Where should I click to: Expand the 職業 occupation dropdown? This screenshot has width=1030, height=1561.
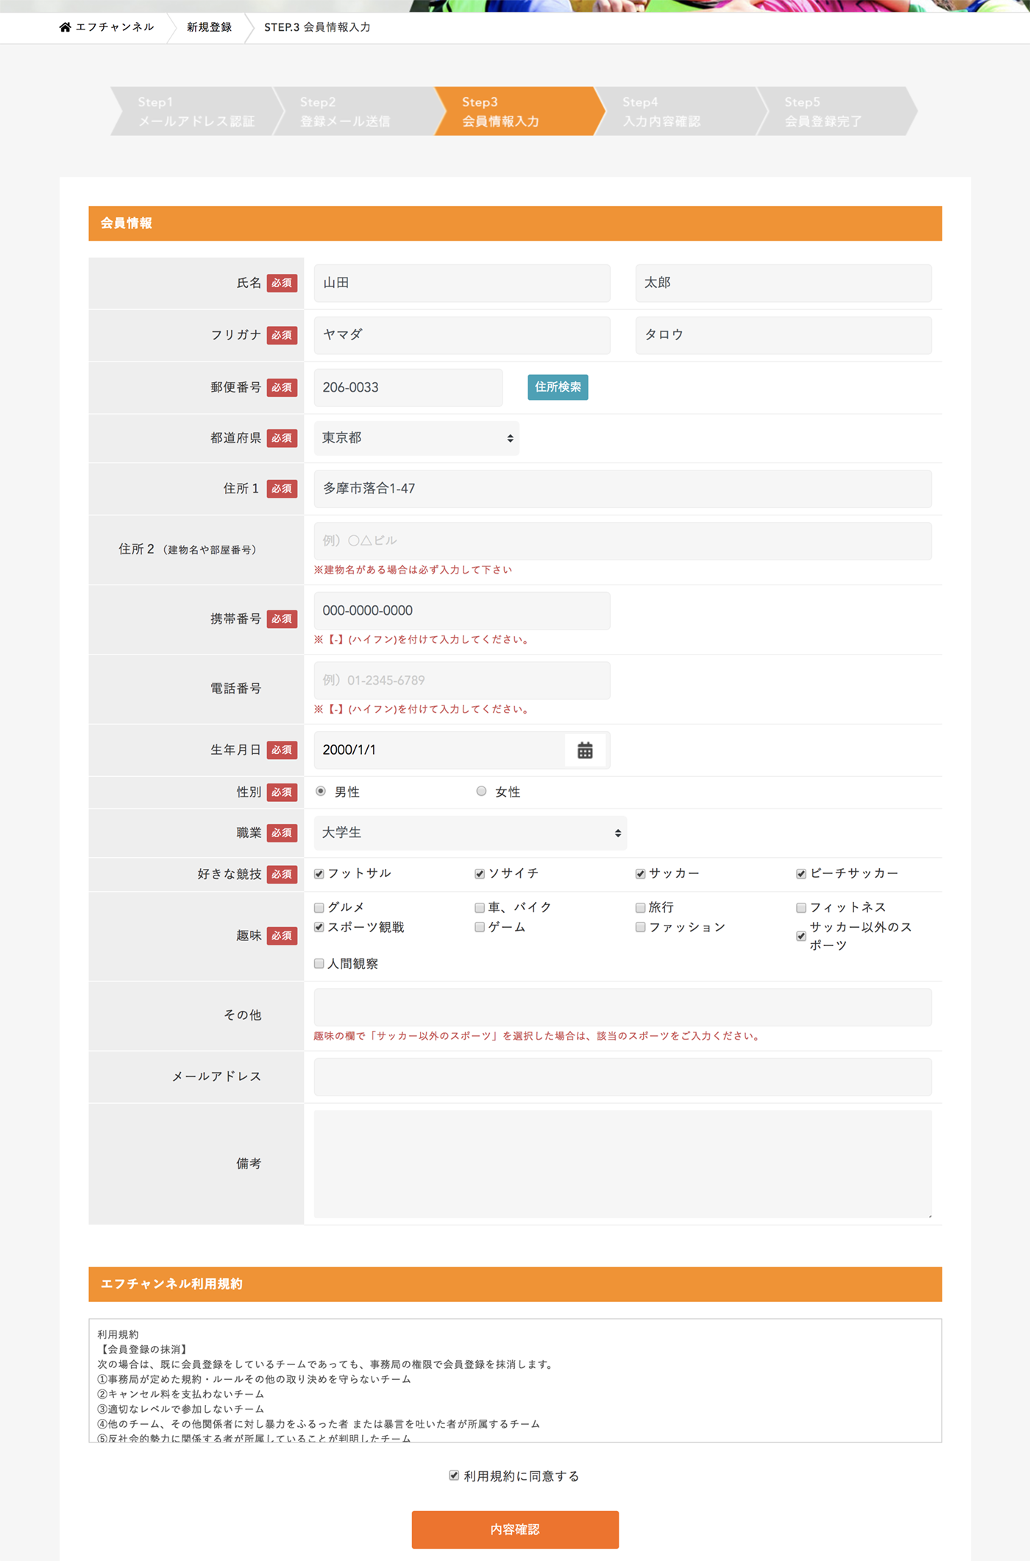point(470,833)
